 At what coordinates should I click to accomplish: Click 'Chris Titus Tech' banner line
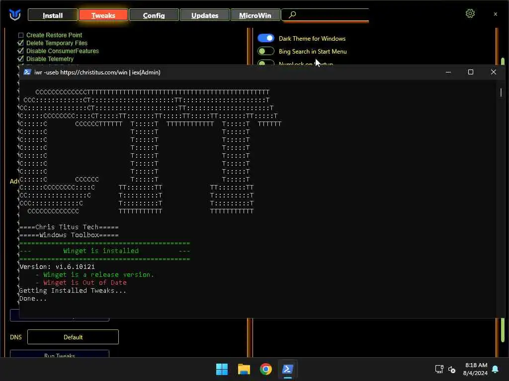(69, 227)
